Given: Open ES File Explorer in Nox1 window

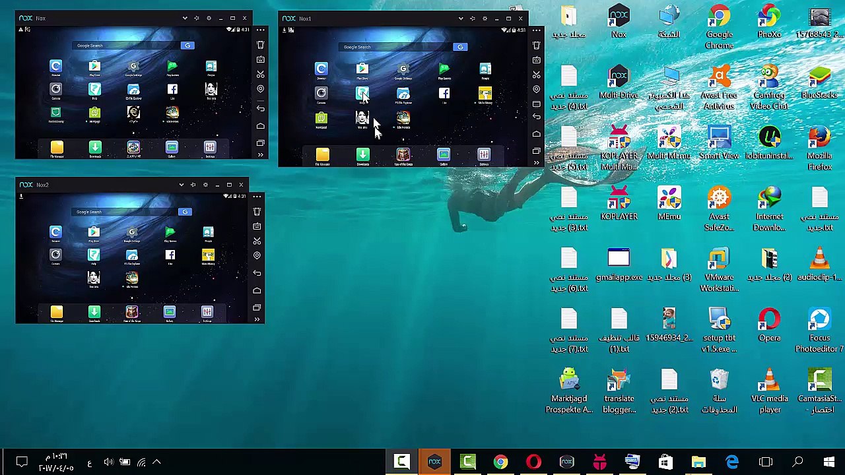Looking at the screenshot, I should pos(403,94).
